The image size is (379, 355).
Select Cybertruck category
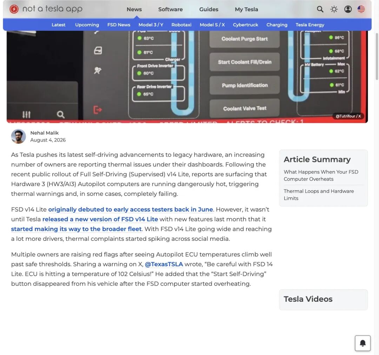(245, 25)
